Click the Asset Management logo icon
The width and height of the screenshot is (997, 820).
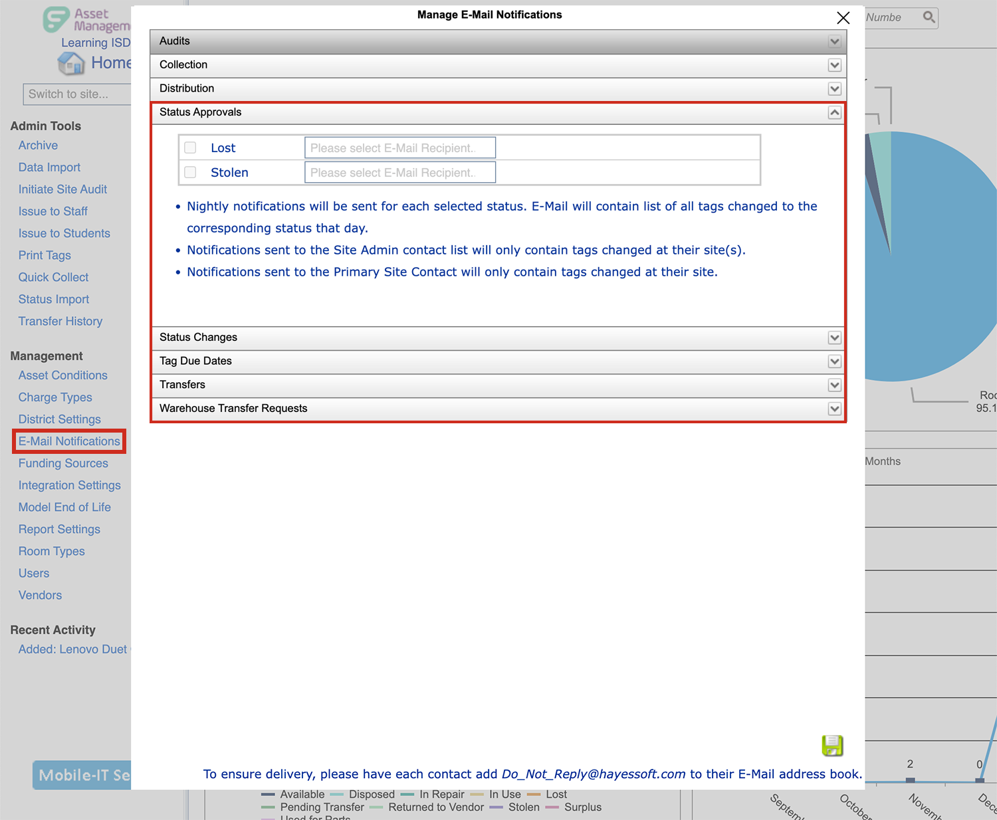coord(56,20)
